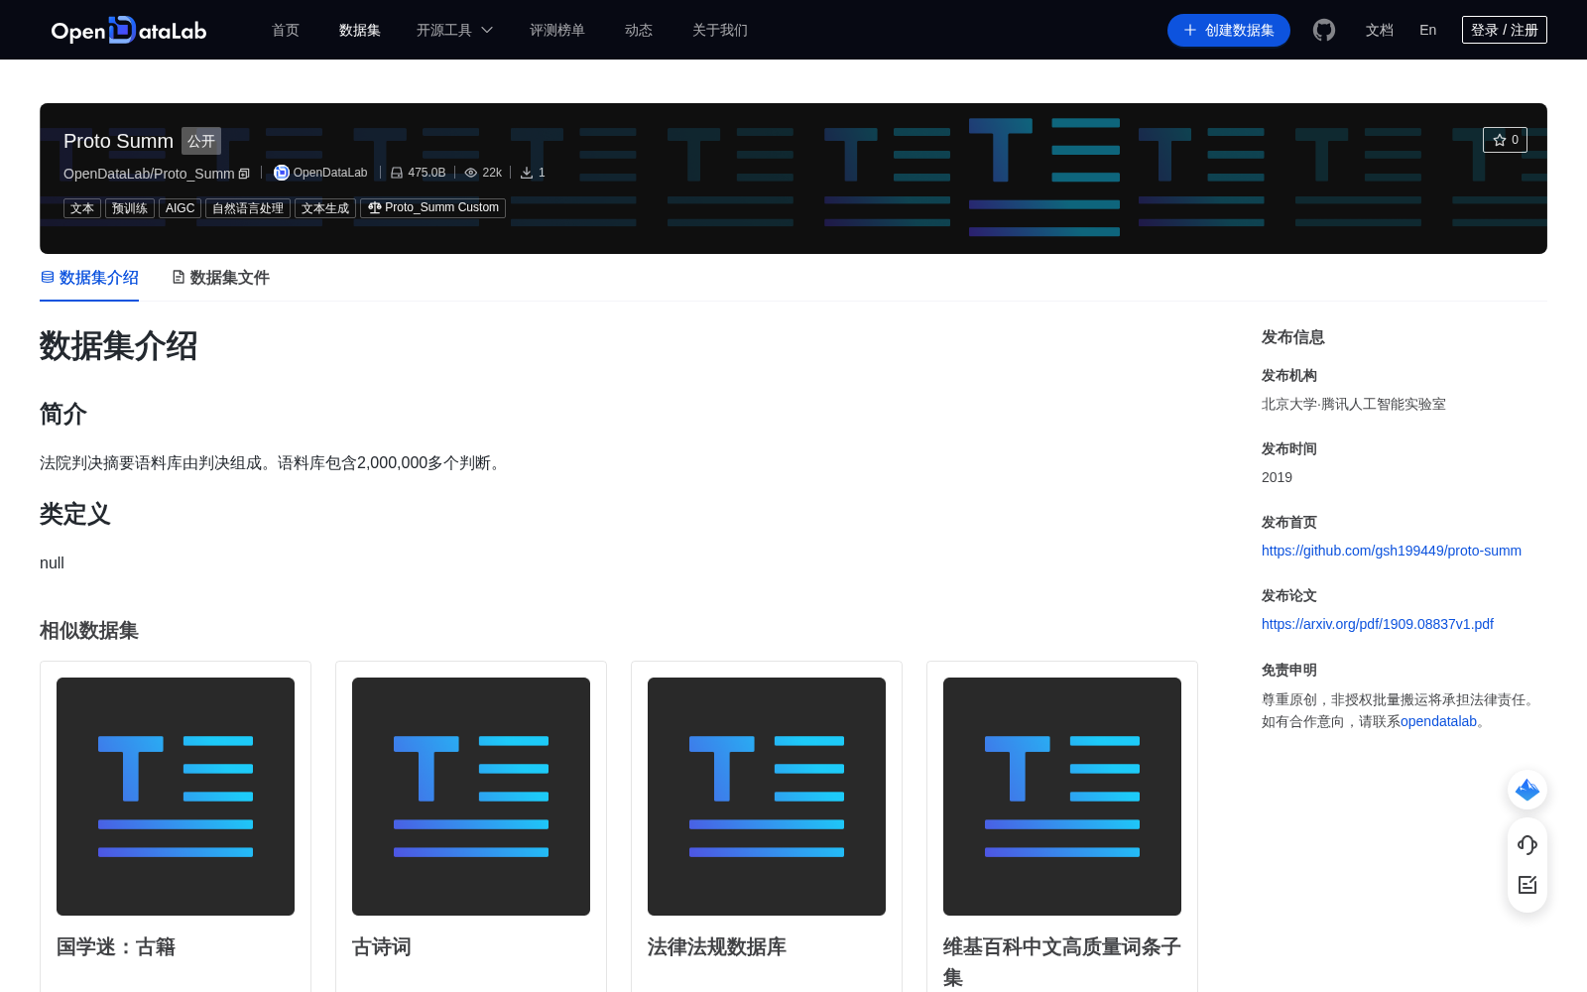Open 动态 navigation item
Image resolution: width=1587 pixels, height=992 pixels.
click(x=639, y=30)
